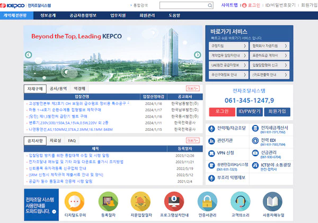Open 프로그램설치안내 download icon
This screenshot has height=223, width=318.
tap(174, 201)
